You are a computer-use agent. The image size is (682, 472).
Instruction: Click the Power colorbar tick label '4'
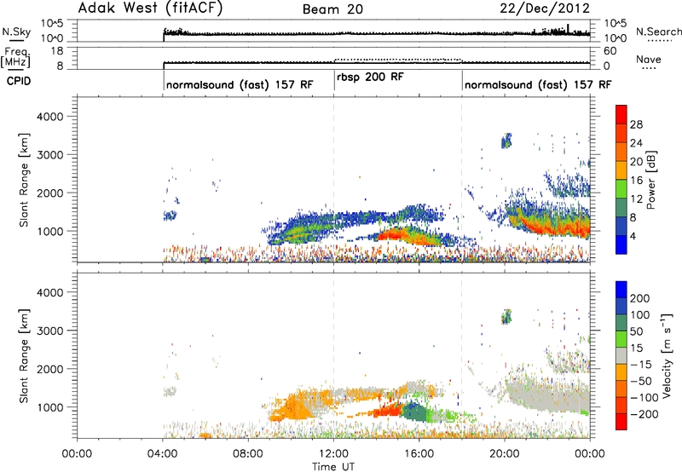coord(633,236)
